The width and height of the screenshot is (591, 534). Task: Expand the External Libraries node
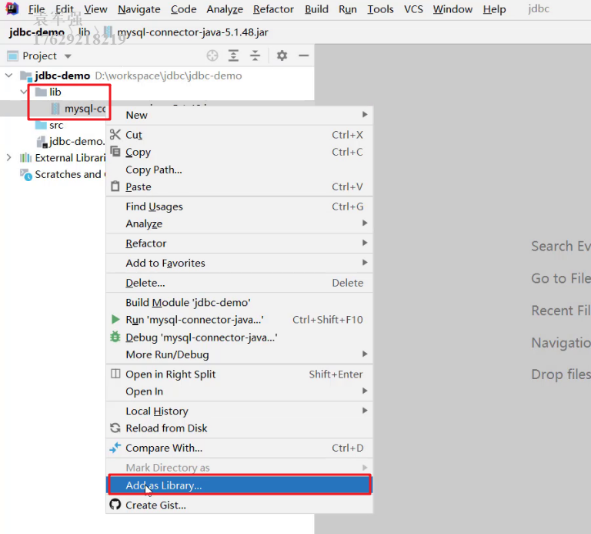9,158
